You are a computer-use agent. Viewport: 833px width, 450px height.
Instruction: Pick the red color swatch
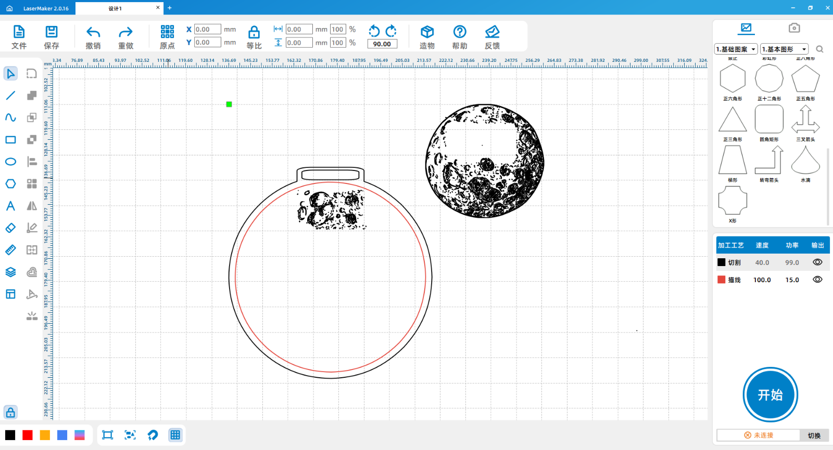point(28,435)
